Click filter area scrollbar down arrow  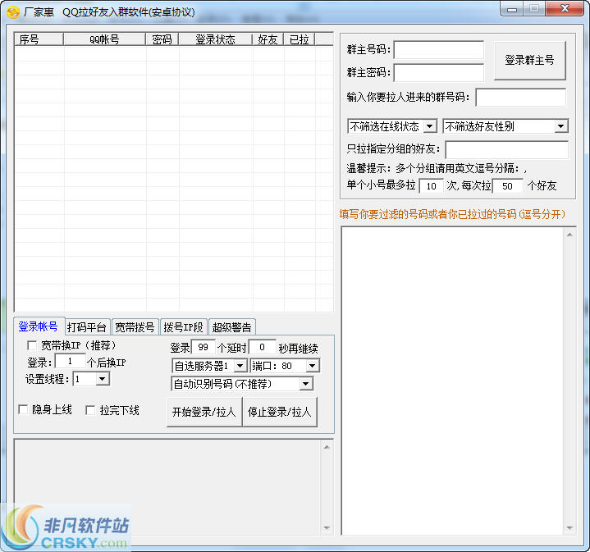coord(569,527)
